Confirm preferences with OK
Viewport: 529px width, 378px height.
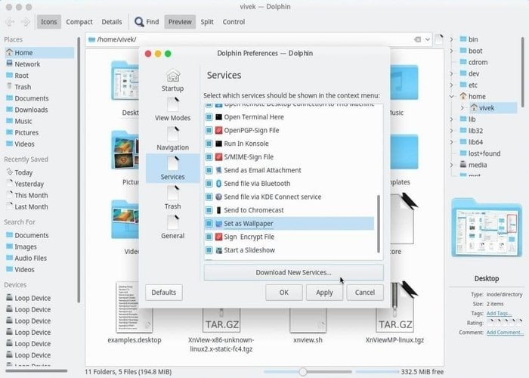click(283, 293)
